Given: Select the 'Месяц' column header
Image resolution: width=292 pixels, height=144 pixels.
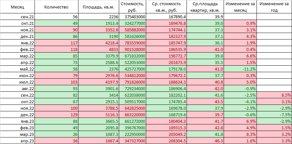Looking at the screenshot, I should pyautogui.click(x=18, y=7).
